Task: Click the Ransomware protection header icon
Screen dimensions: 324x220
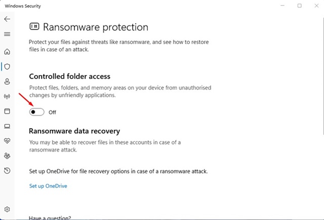Action: (x=34, y=26)
